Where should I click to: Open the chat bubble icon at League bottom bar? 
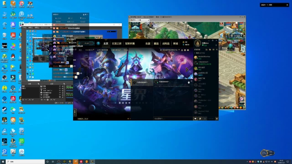click(195, 119)
